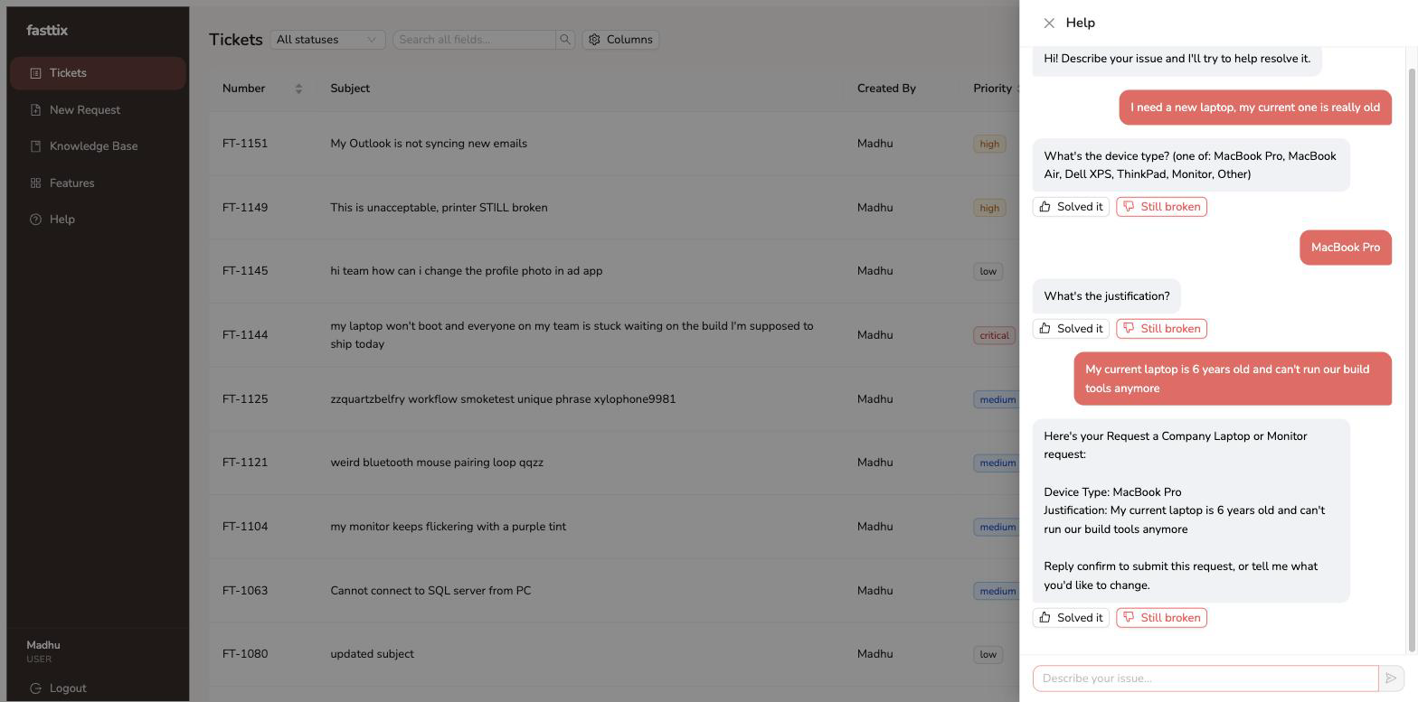Sort tickets by the Number column arrows
Image resolution: width=1418 pixels, height=702 pixels.
point(298,89)
